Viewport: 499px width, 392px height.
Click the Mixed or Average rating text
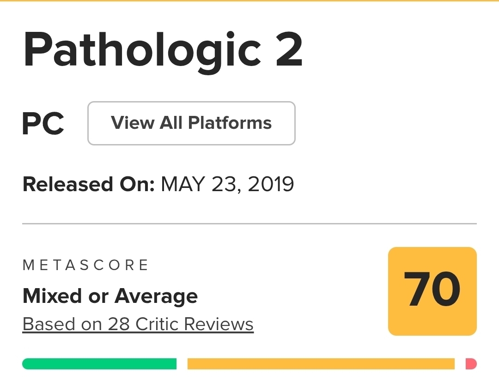click(110, 296)
